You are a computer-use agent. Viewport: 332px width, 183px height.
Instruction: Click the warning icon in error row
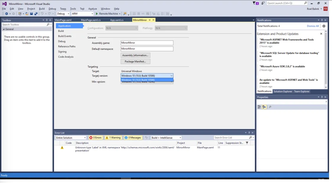coord(62,148)
